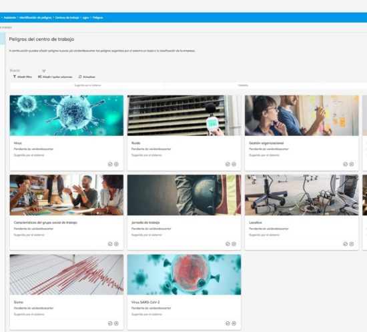367x332 pixels.
Task: Validate the Sismo hazard card
Action: click(x=110, y=323)
